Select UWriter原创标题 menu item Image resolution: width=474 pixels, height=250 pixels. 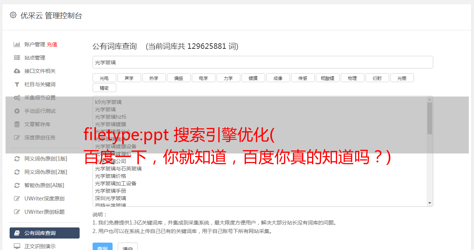(44, 212)
